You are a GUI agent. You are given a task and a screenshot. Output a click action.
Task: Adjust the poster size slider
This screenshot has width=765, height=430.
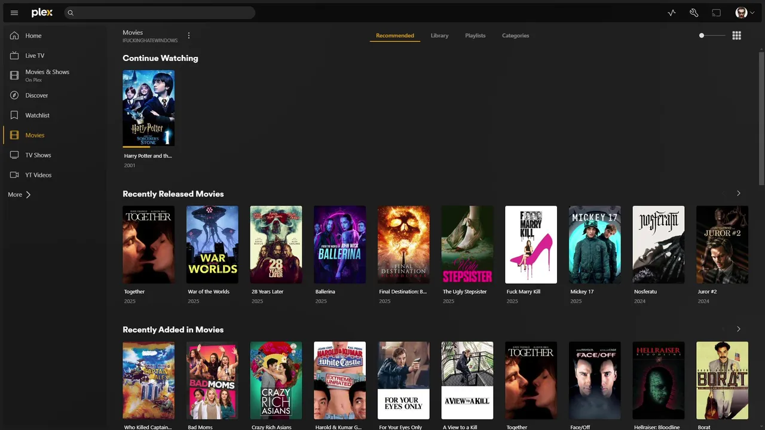[712, 35]
